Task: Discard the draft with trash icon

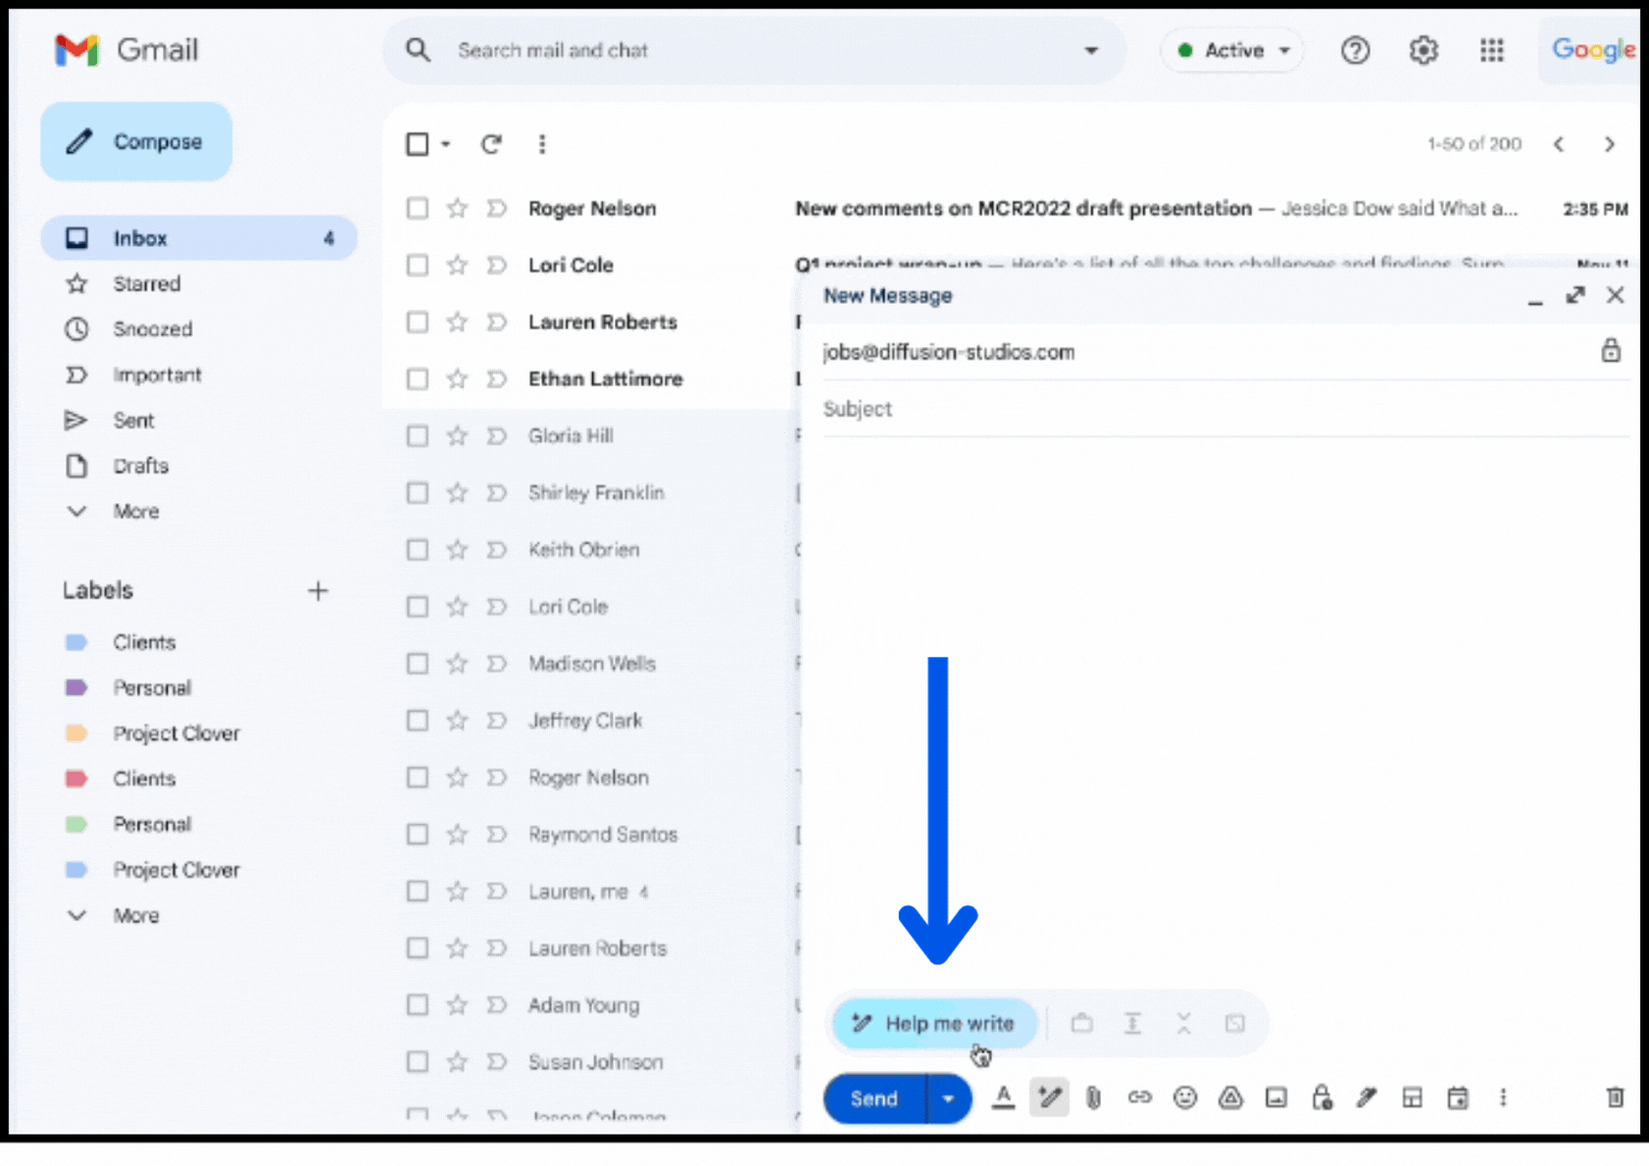Action: tap(1615, 1098)
